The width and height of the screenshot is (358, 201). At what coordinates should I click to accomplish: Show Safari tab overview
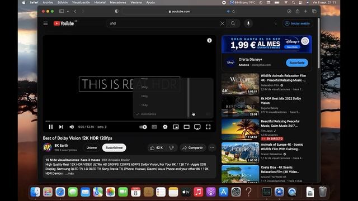pos(314,11)
